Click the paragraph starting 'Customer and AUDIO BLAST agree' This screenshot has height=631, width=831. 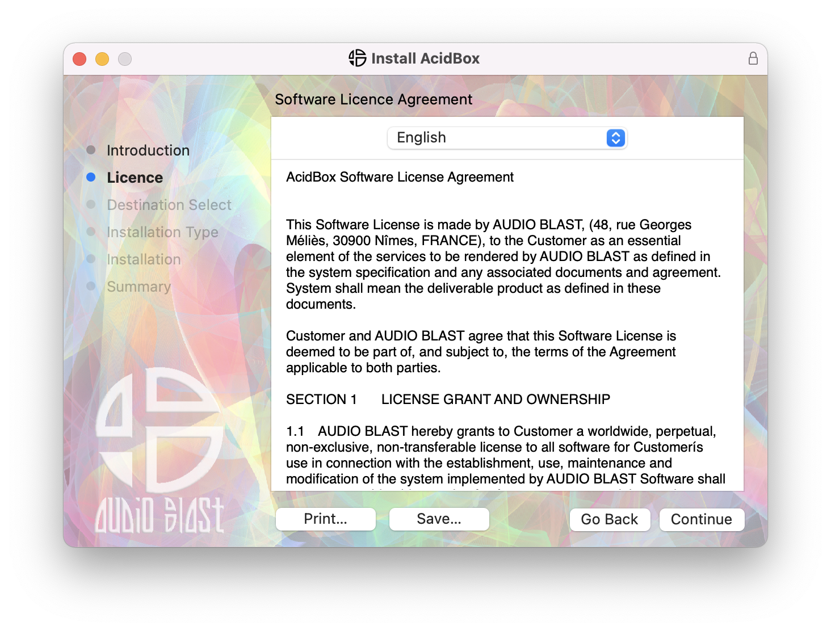pos(481,352)
